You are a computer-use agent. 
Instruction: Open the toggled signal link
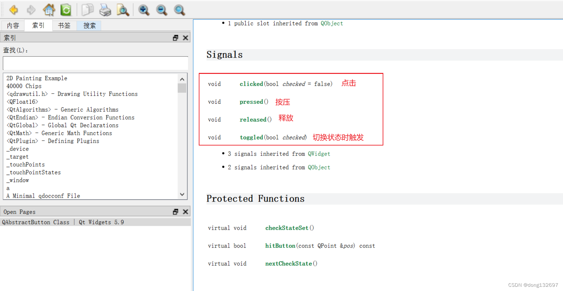(251, 137)
